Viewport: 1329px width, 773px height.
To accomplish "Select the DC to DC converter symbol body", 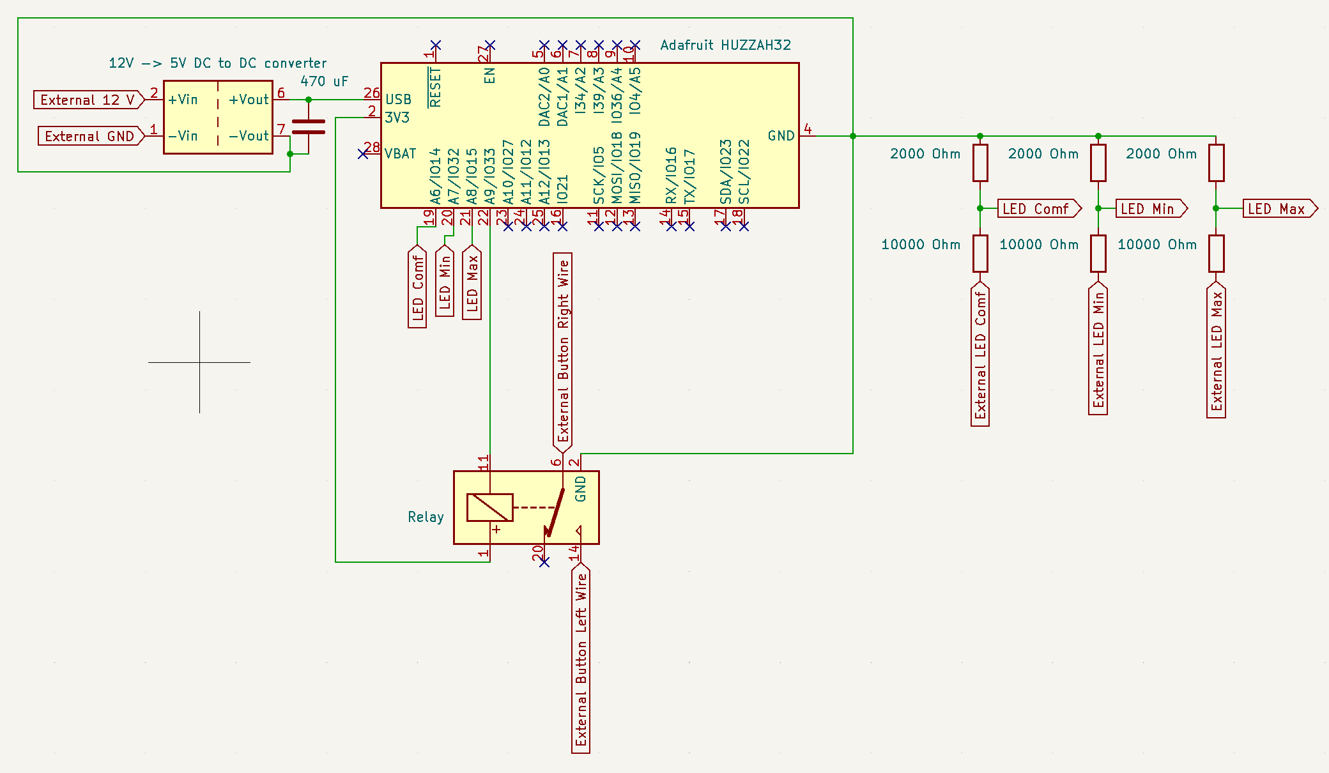I will [218, 117].
